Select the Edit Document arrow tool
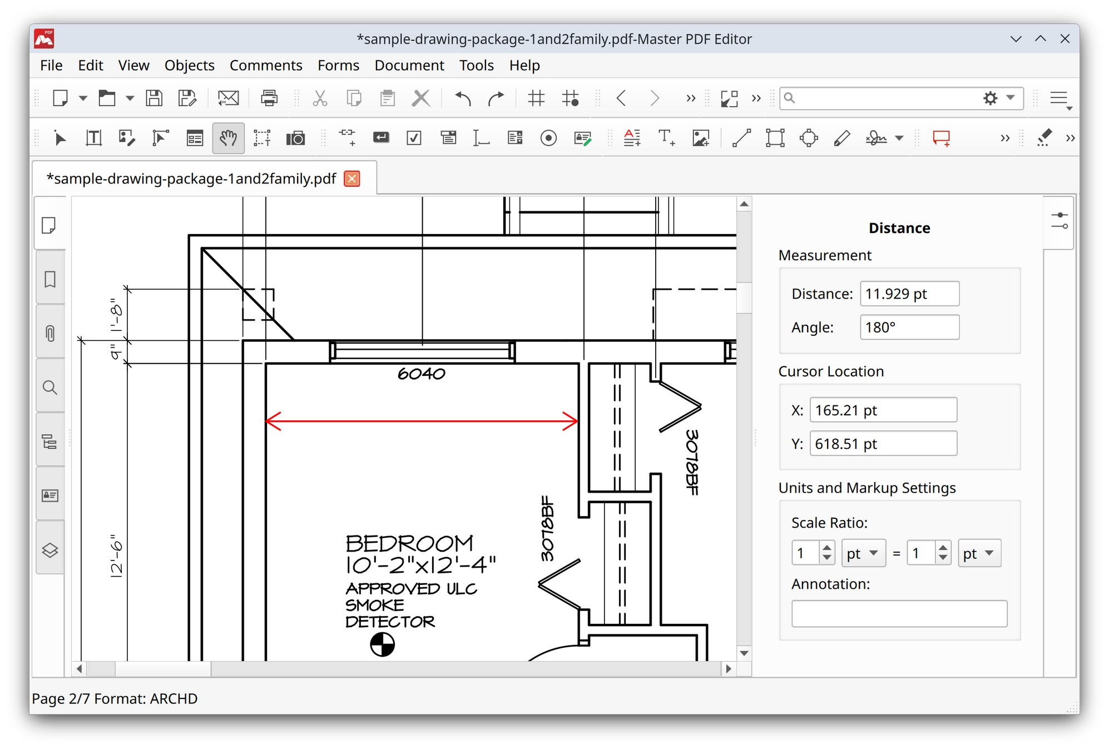 click(x=60, y=138)
